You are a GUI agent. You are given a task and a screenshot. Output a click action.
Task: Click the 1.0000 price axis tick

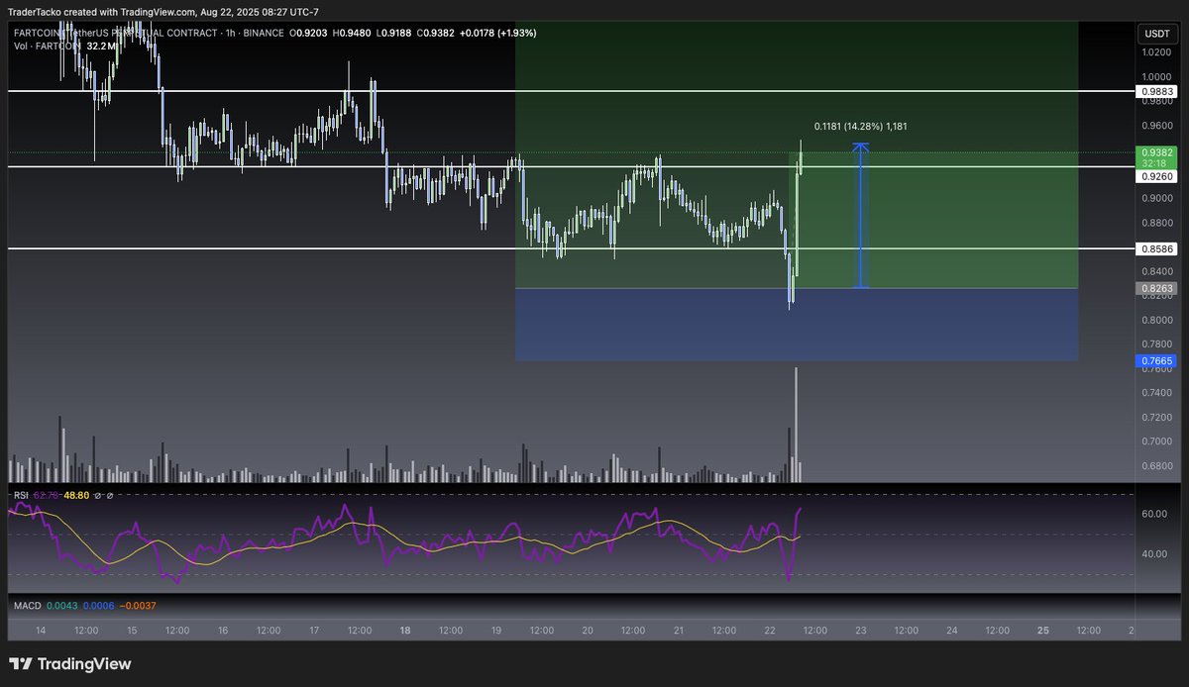(x=1156, y=77)
